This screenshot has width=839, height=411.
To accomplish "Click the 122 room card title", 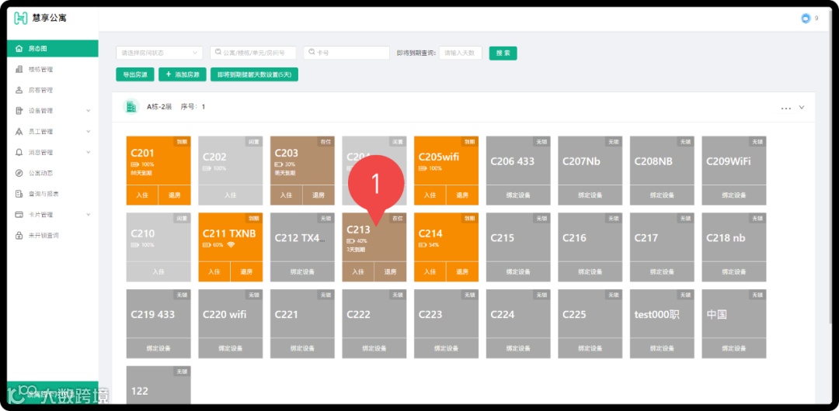I will pyautogui.click(x=140, y=391).
